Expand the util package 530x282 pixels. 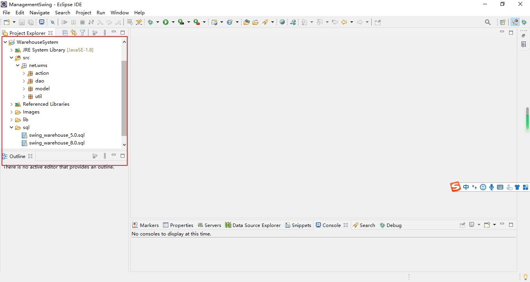tap(24, 96)
